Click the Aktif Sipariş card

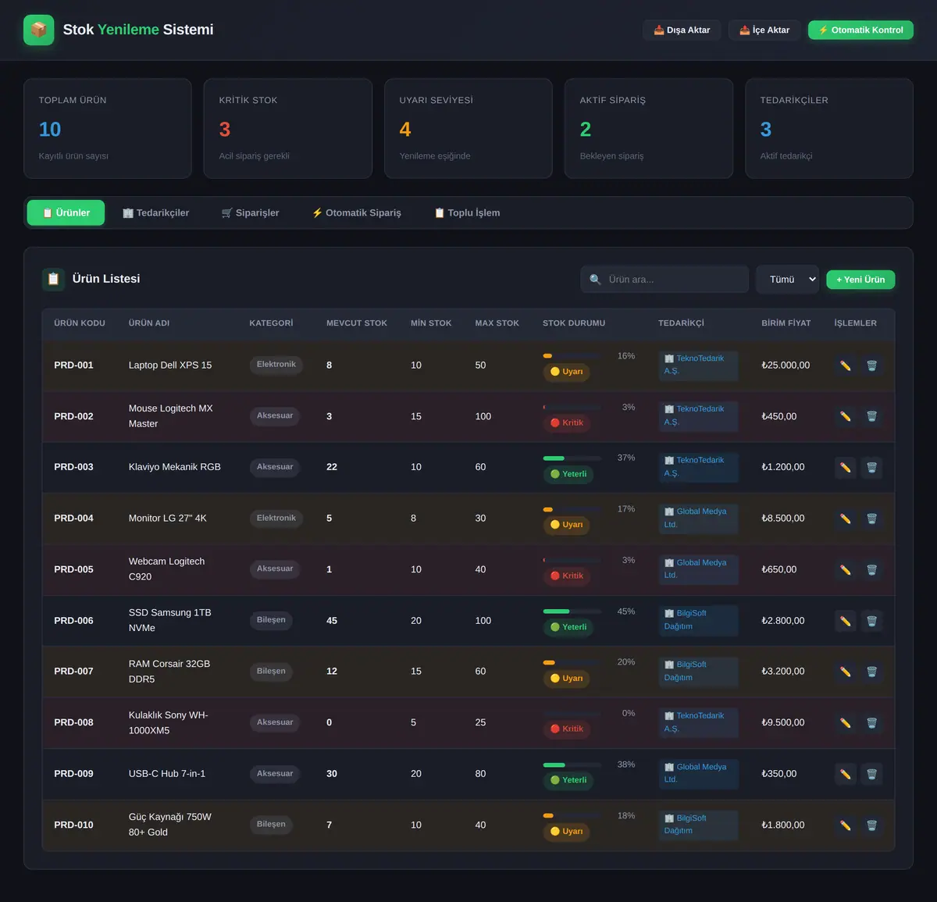(x=649, y=128)
